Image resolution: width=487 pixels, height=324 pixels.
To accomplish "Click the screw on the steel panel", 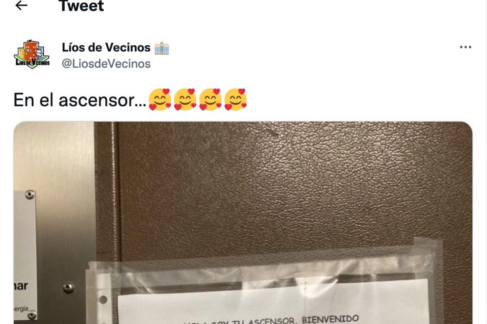I will (69, 288).
